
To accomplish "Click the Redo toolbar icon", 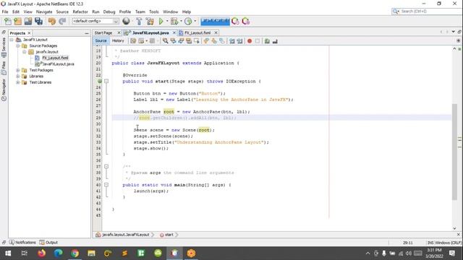I will click(62, 21).
